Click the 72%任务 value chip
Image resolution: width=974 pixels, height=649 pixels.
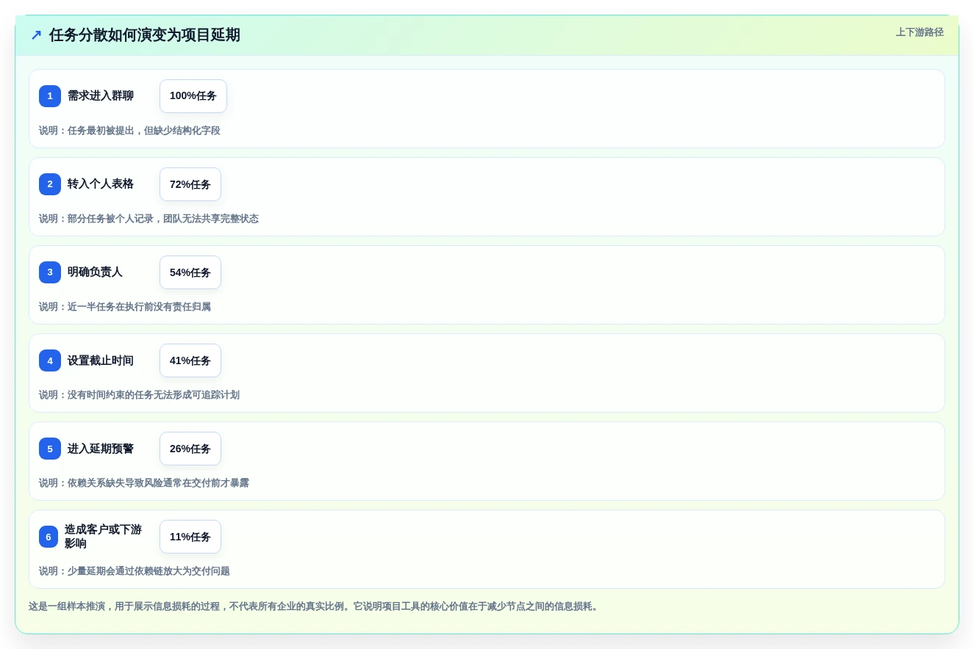click(190, 184)
